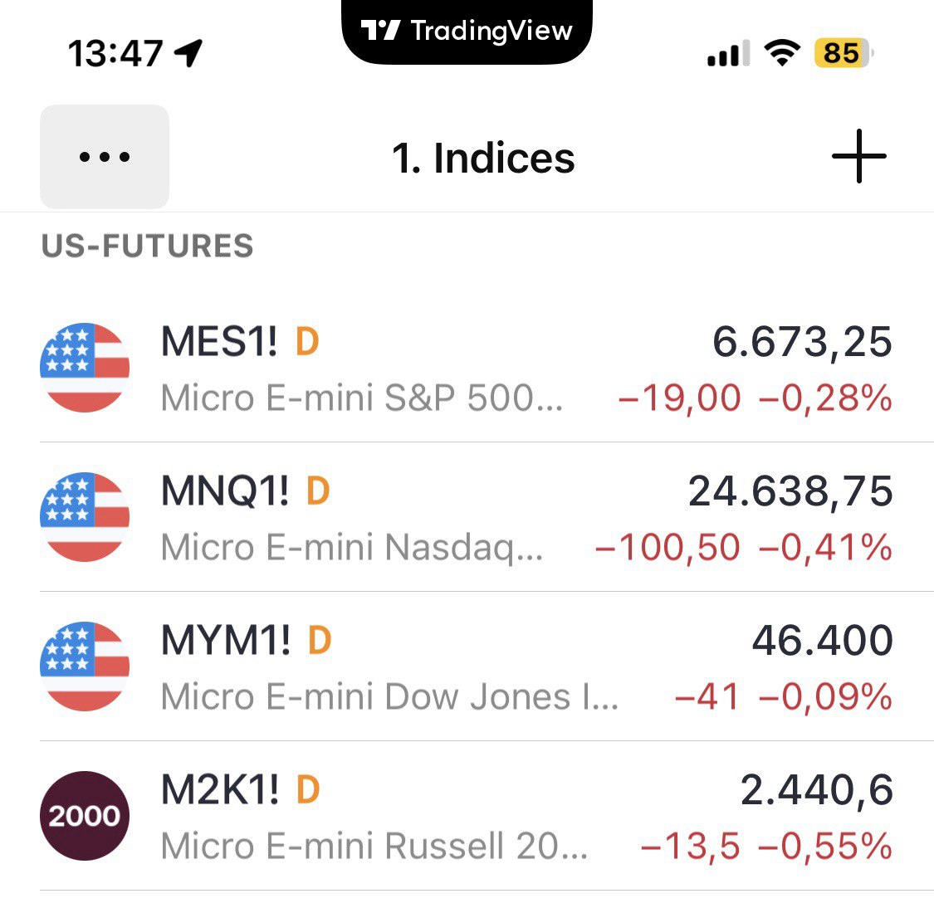This screenshot has width=934, height=908.
Task: Tap the US flag icon beside MNQ1!
Action: 85,517
